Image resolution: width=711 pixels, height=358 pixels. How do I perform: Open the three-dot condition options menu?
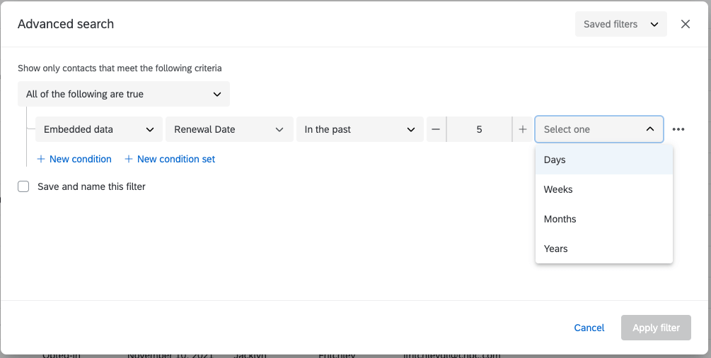(x=678, y=129)
